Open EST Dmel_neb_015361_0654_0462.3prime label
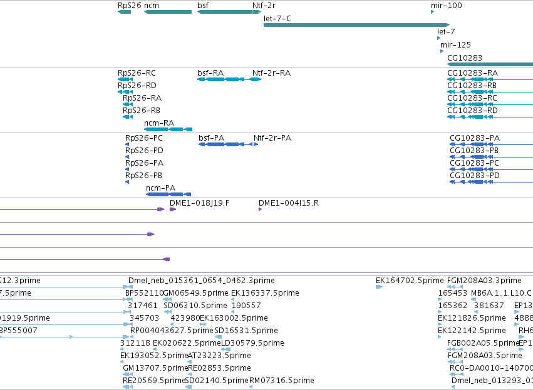The height and width of the screenshot is (390, 533). tap(202, 281)
